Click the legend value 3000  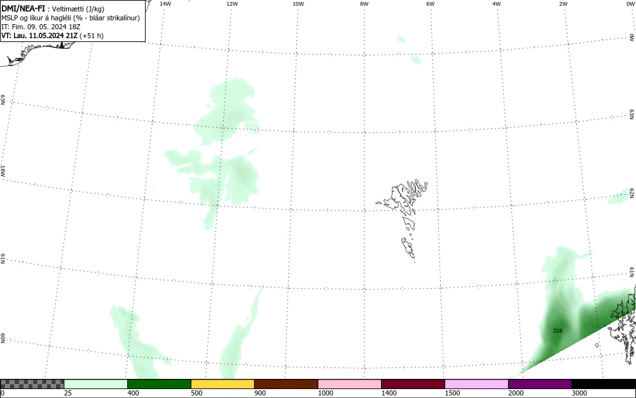pos(579,393)
